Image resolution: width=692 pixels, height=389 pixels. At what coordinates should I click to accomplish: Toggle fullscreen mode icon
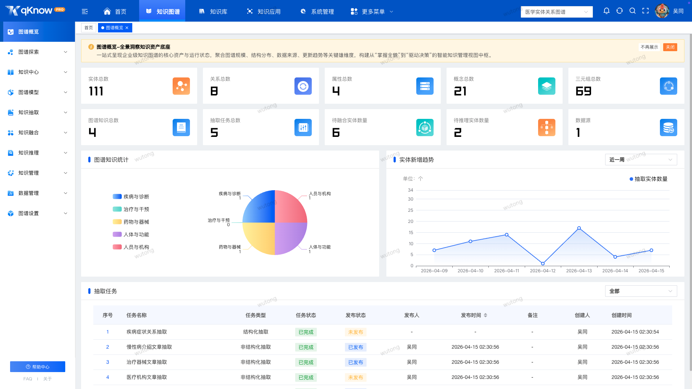click(646, 11)
